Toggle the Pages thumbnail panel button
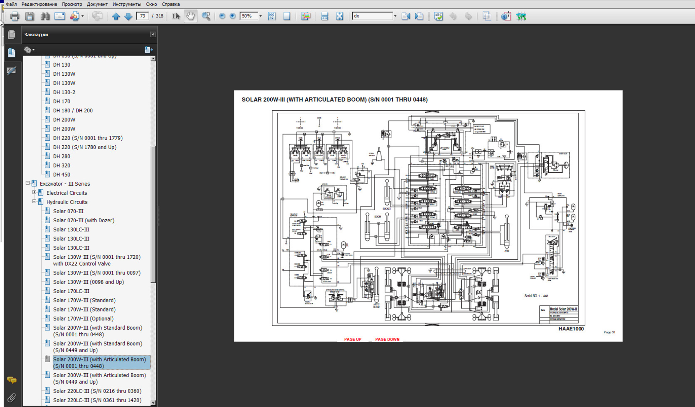Screen dimensions: 695x407 pos(11,34)
